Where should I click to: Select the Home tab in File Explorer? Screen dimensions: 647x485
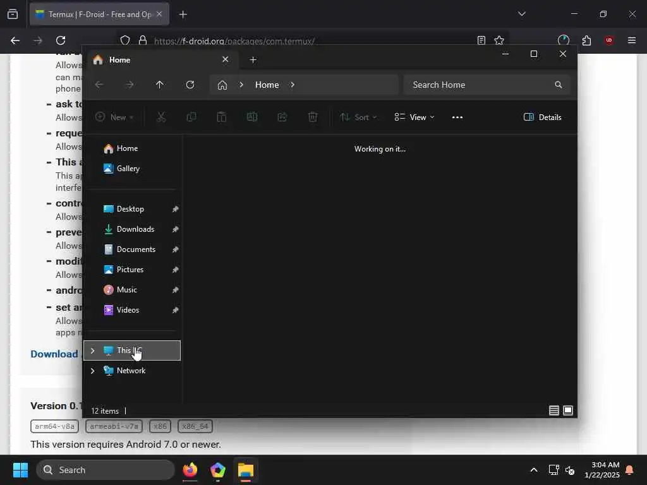(x=162, y=60)
